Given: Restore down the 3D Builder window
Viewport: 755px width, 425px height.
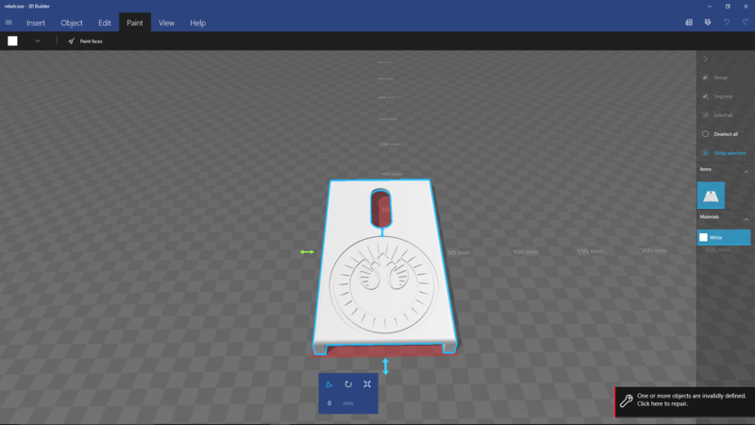Looking at the screenshot, I should [x=728, y=7].
